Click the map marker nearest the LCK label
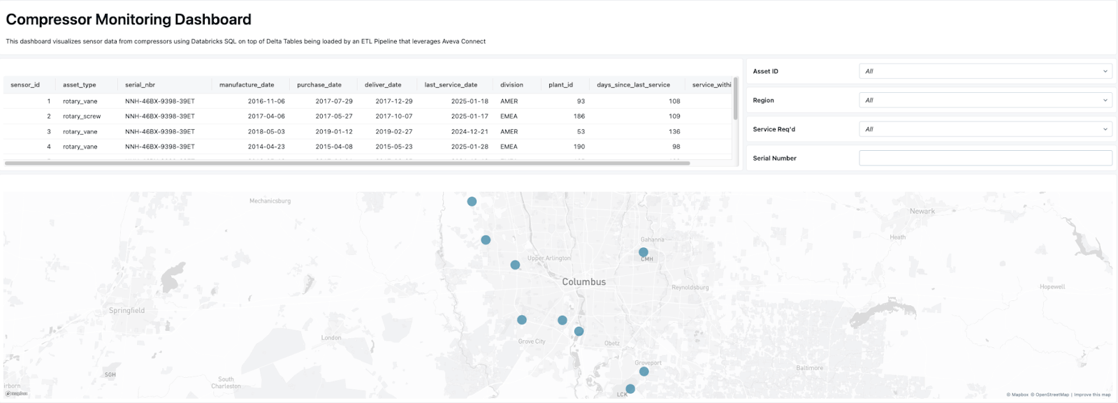 (630, 389)
